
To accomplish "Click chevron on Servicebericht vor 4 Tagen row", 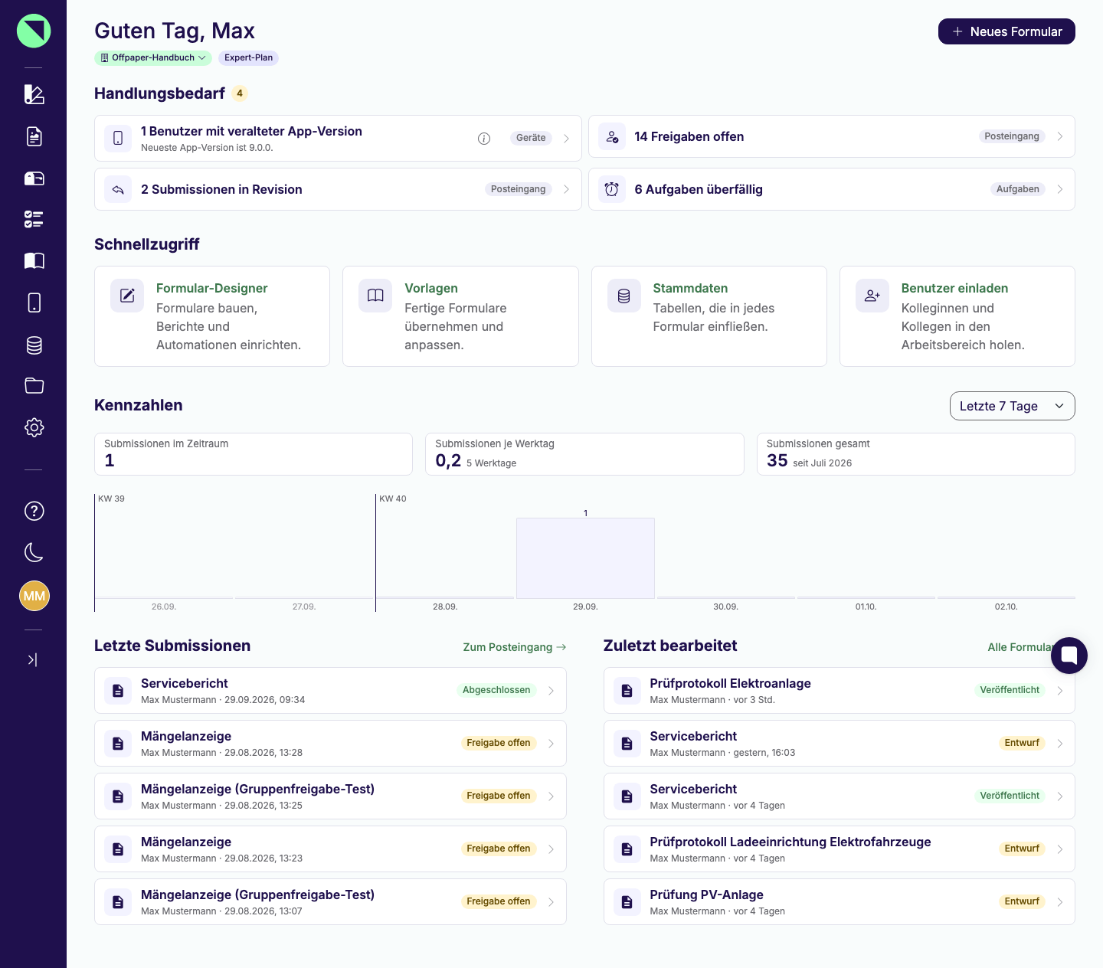I will (1060, 796).
